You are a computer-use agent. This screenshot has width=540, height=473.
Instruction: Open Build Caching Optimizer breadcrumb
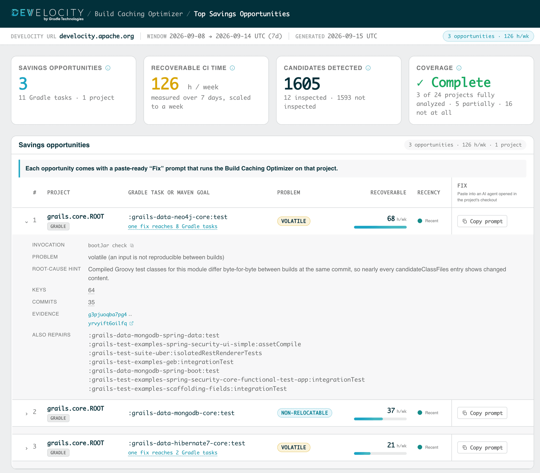[139, 14]
